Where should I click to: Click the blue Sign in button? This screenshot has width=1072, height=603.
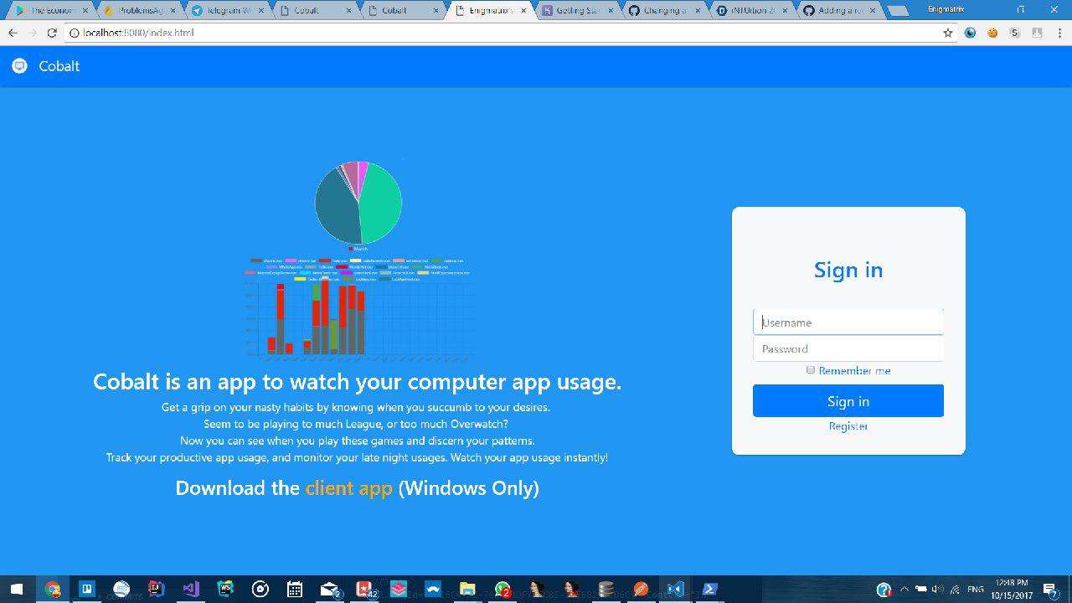pyautogui.click(x=848, y=401)
